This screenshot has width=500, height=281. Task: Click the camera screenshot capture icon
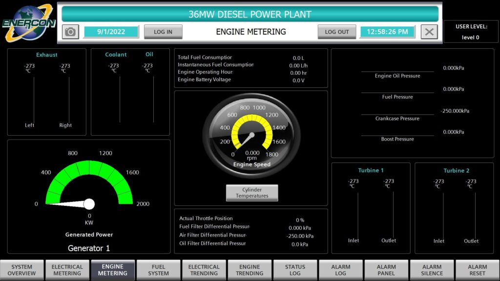coord(71,32)
